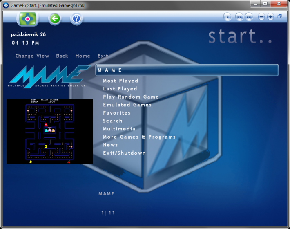290x229 pixels.
Task: Click the Pac-Man game screenshot thumbnail
Action: click(x=50, y=131)
